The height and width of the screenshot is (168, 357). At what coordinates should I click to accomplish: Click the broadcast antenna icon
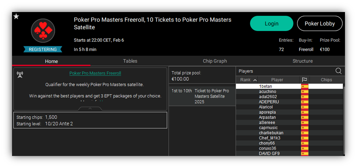click(x=20, y=74)
